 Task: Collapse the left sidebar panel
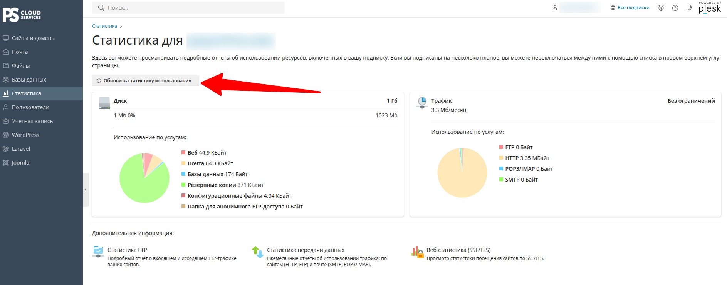(86, 190)
